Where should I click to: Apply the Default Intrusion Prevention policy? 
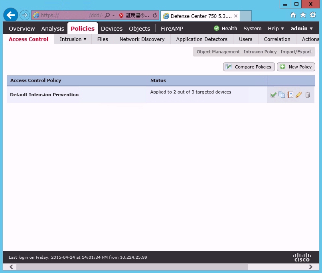pos(273,95)
